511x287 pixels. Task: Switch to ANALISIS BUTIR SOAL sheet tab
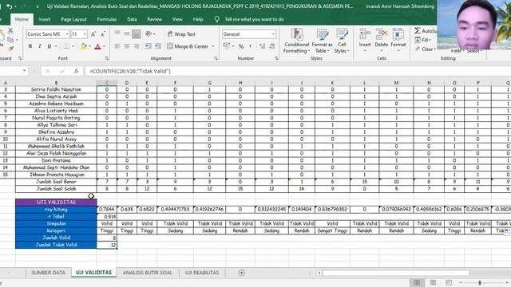[x=147, y=273]
